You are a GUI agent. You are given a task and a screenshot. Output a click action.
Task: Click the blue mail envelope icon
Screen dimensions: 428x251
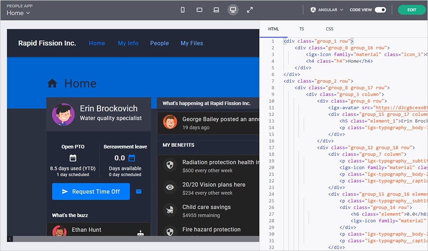(139, 192)
